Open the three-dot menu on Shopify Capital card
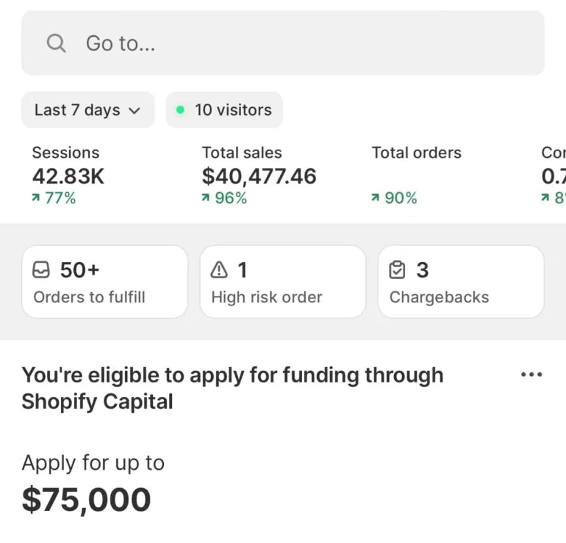The width and height of the screenshot is (566, 543). tap(531, 374)
